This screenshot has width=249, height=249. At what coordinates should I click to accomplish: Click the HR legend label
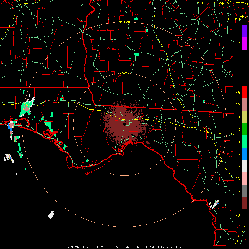(237, 129)
